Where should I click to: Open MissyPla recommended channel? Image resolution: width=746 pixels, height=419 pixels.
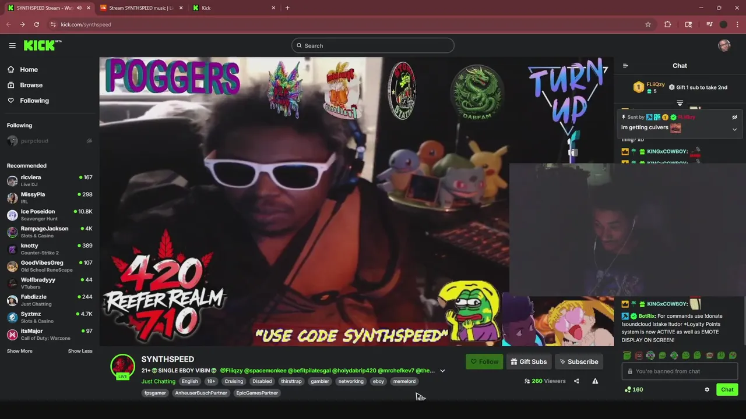click(50, 197)
